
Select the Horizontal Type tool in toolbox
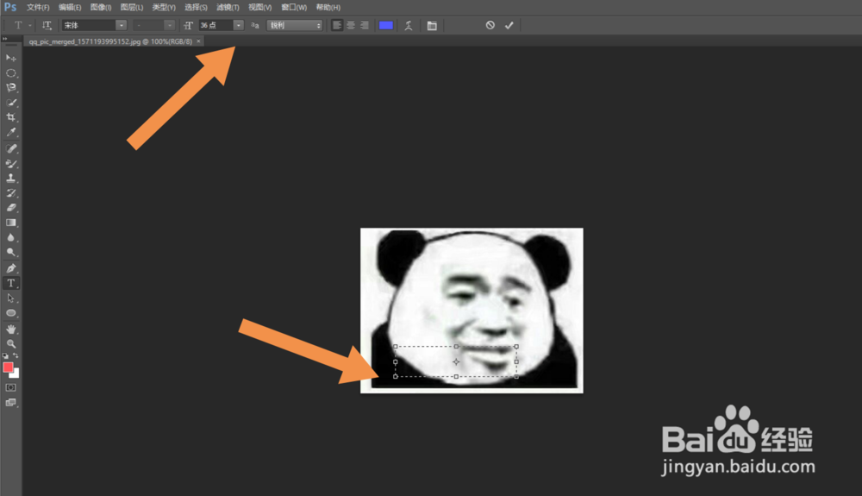[10, 283]
